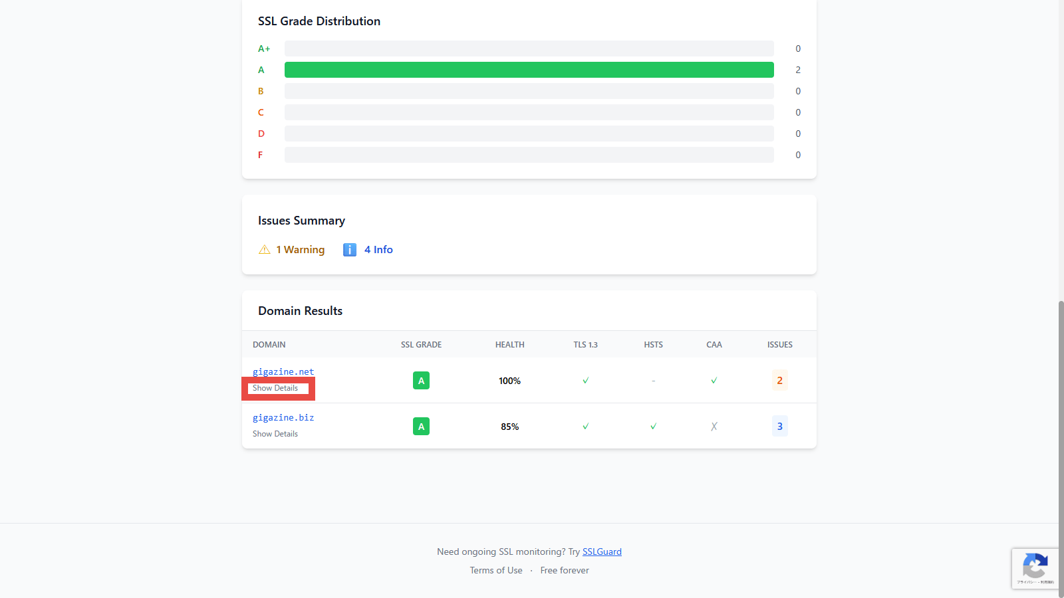Open the Terms of Use link

496,570
